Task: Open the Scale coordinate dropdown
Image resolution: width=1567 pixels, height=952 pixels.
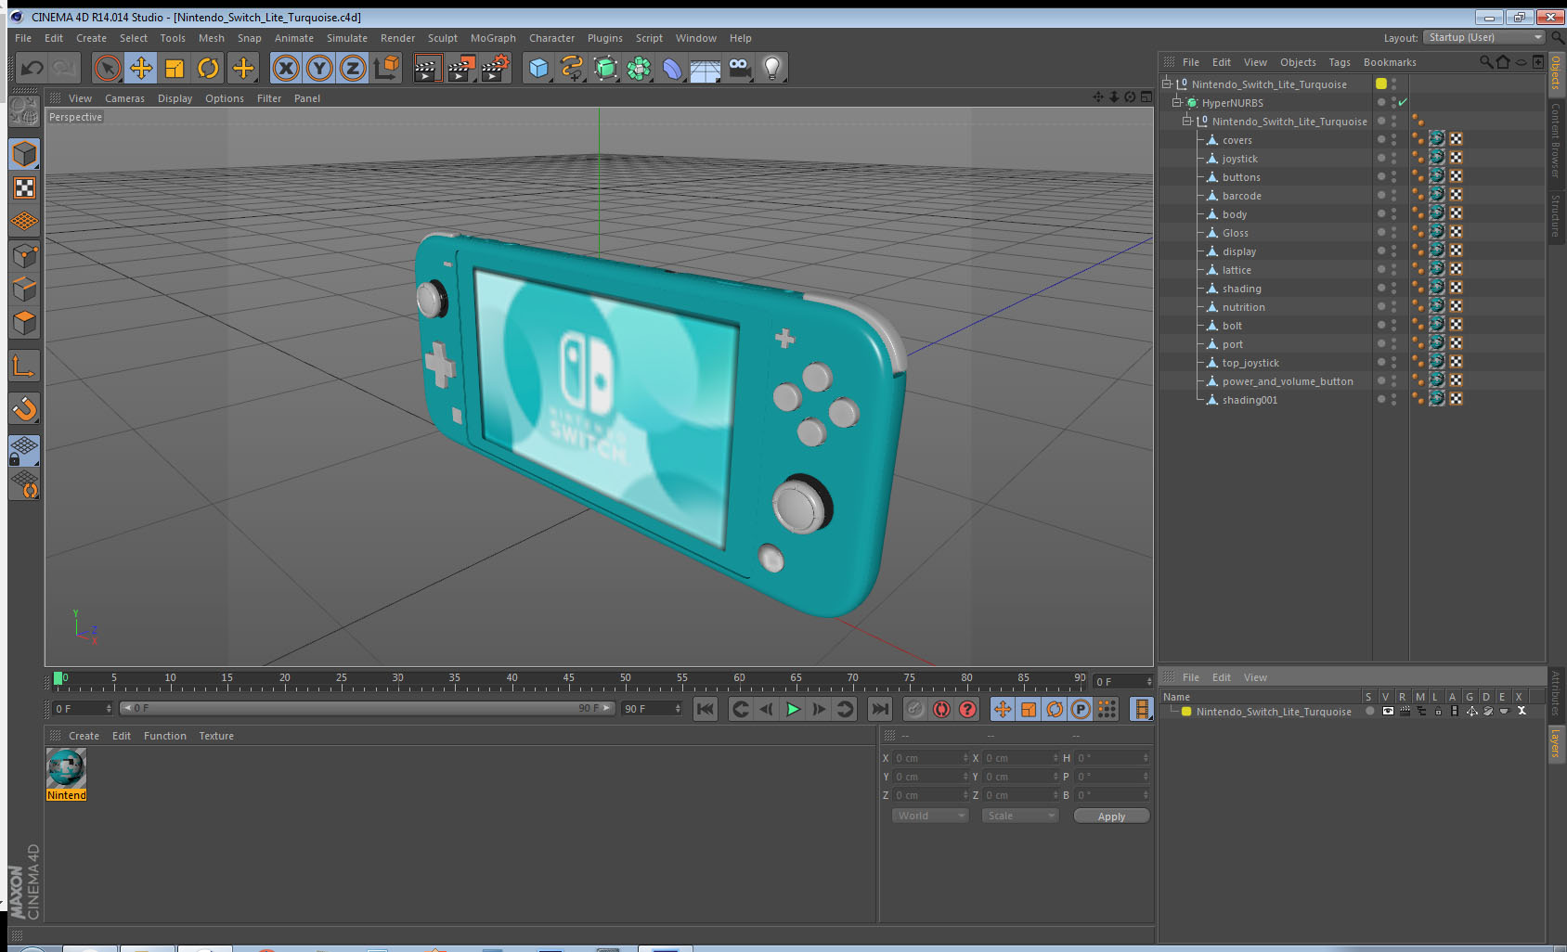Action: (1020, 816)
